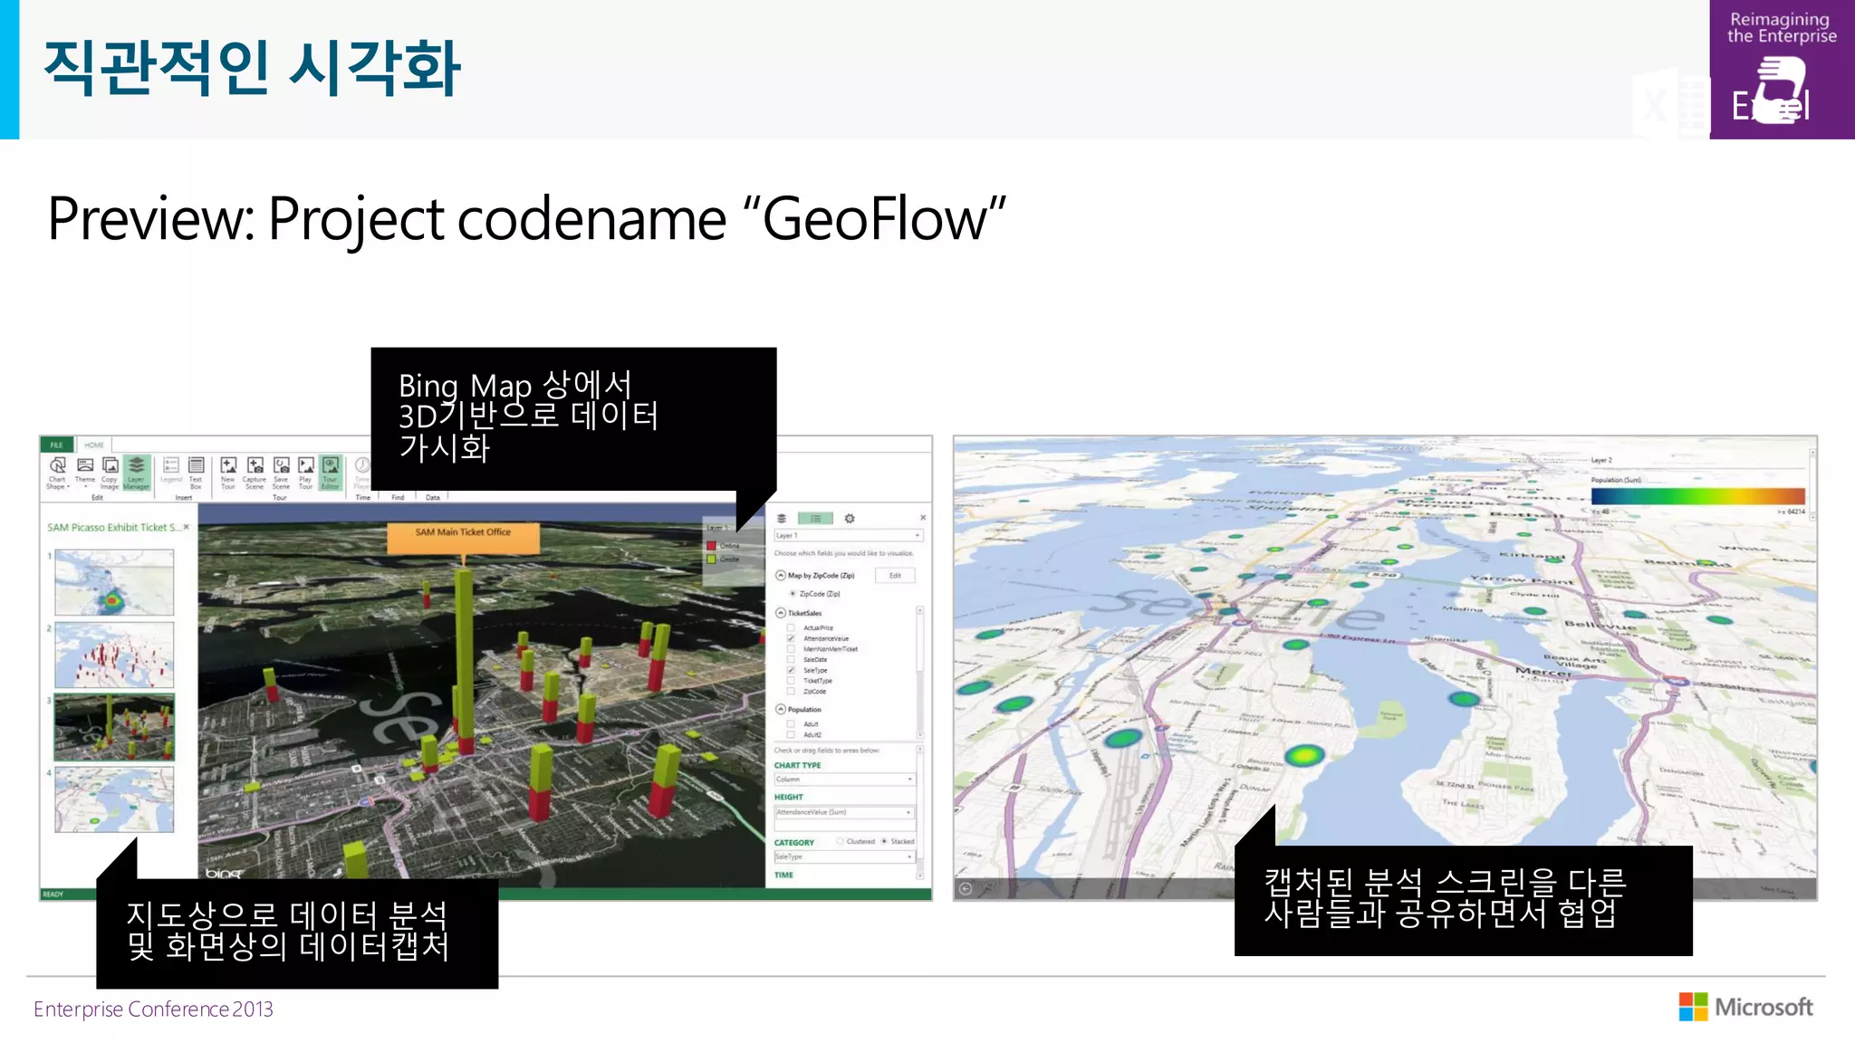This screenshot has width=1855, height=1043.
Task: Create a New Tour
Action: click(x=228, y=473)
